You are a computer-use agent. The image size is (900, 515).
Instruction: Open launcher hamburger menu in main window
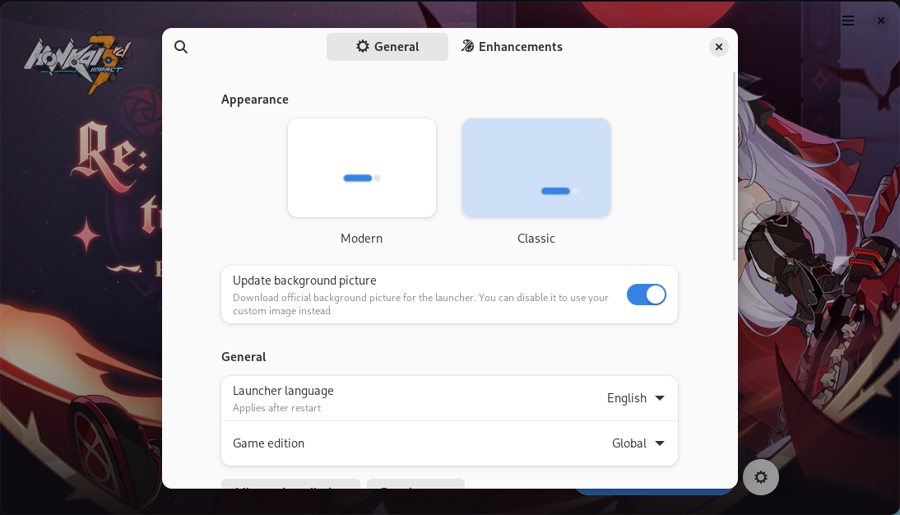848,21
